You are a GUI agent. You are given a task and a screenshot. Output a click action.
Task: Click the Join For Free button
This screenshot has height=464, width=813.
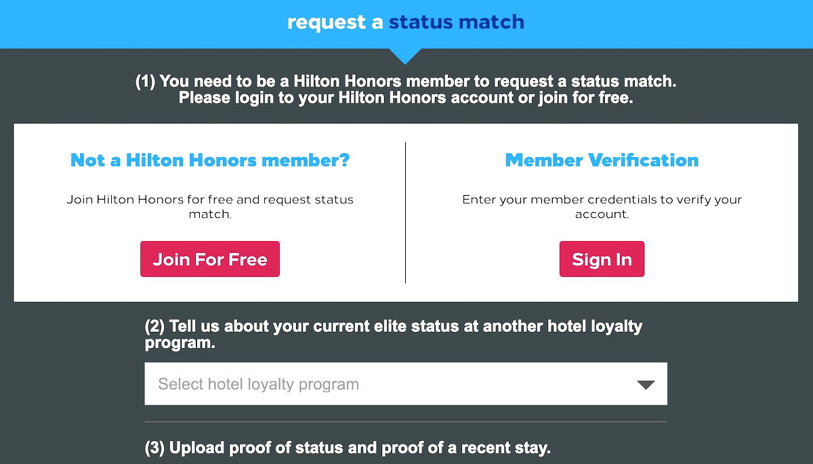point(210,259)
